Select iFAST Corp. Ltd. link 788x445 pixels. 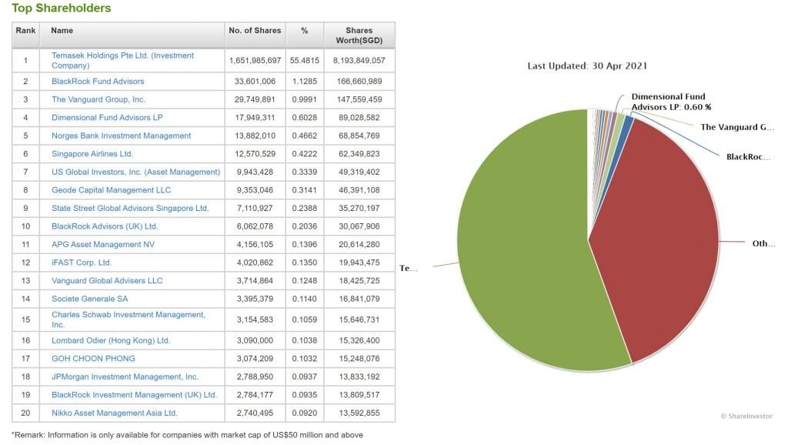[82, 263]
